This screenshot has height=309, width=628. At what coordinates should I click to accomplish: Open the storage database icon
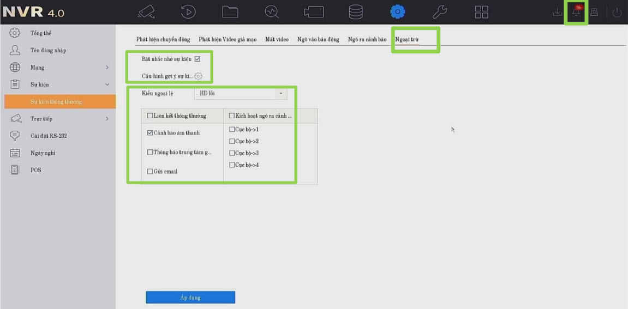356,12
